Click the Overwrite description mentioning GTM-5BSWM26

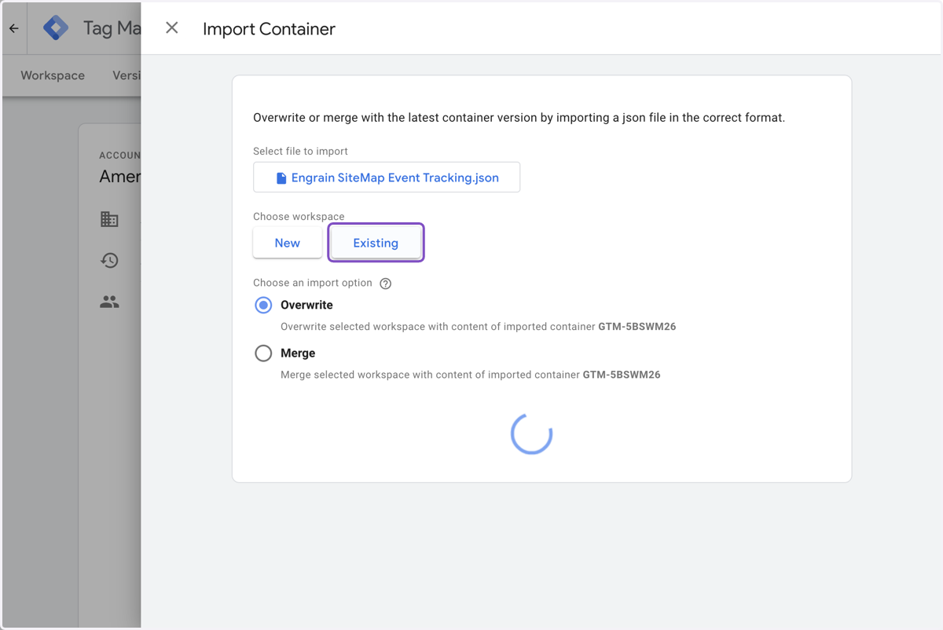[x=479, y=327]
